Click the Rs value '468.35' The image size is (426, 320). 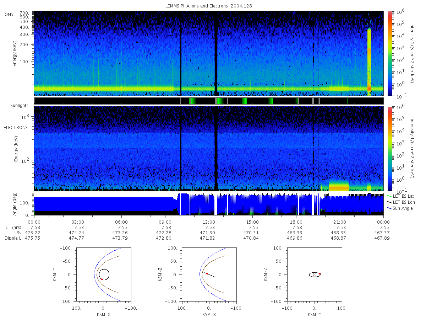click(x=338, y=233)
